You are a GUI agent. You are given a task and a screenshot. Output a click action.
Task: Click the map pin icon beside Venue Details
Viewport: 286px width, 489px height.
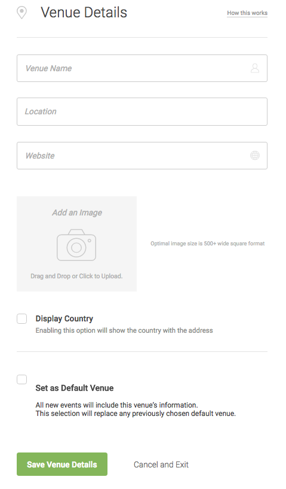[x=21, y=13]
